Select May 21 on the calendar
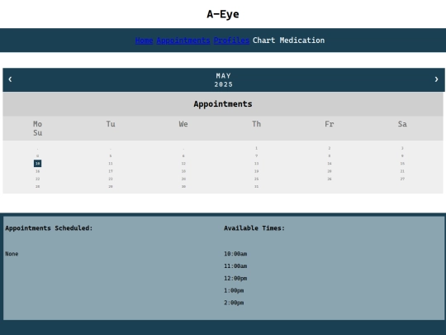 tap(402, 171)
